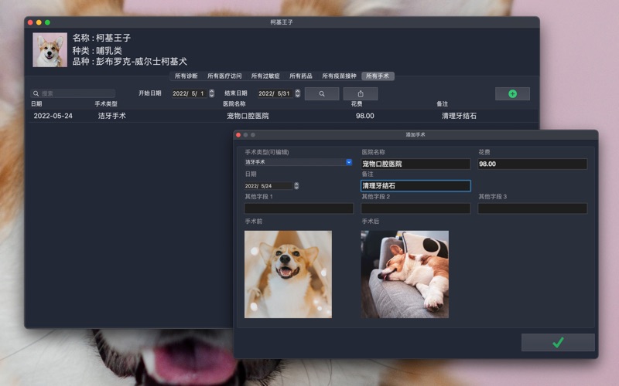Click 洁牙手术 cell in the table
Viewport: 619px width, 386px height.
[111, 116]
